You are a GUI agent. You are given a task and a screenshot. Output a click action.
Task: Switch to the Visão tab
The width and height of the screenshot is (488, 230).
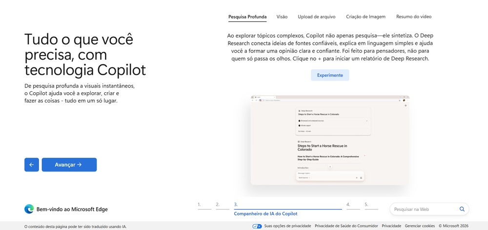pyautogui.click(x=282, y=17)
